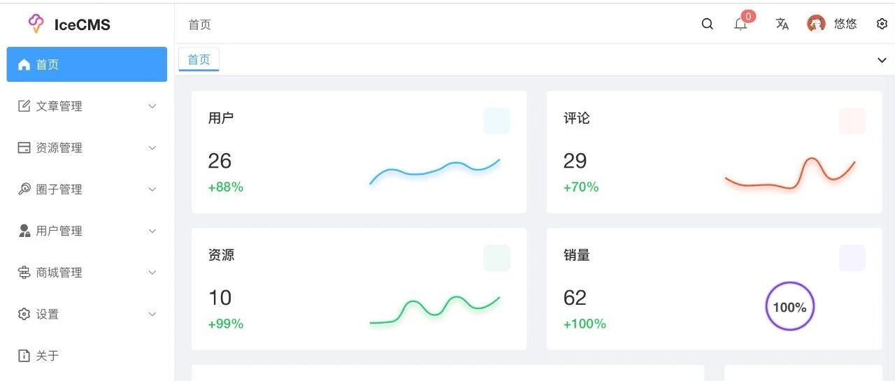Click the 100% circular progress ring
895x381 pixels.
point(790,306)
